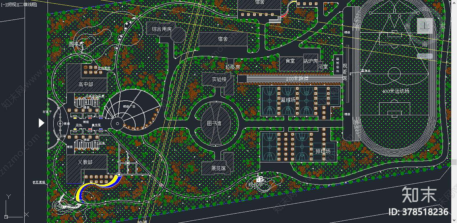
Task: Click the [-] viewport control
Action: click(x=3, y=5)
